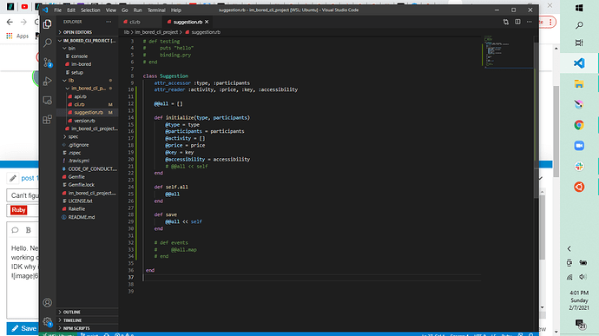Image resolution: width=599 pixels, height=336 pixels.
Task: Collapse the im_bored_cli_p... subfolder
Action: [87, 89]
